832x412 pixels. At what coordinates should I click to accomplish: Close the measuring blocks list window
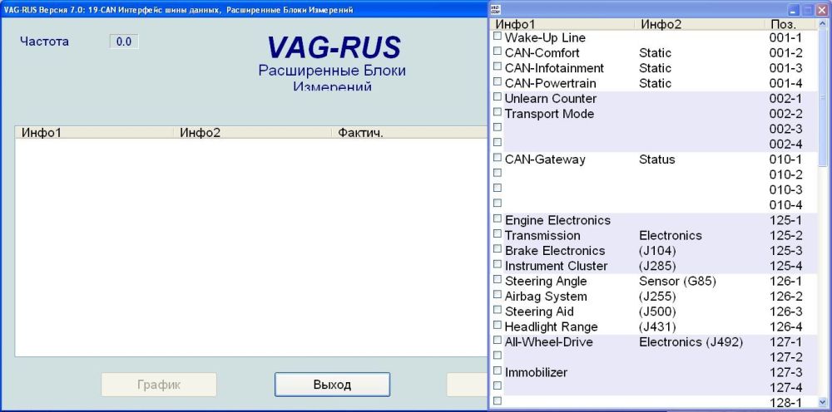pyautogui.click(x=821, y=10)
